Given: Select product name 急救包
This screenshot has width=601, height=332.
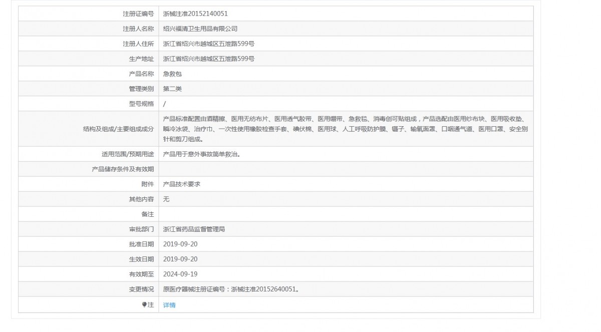Looking at the screenshot, I should point(172,74).
